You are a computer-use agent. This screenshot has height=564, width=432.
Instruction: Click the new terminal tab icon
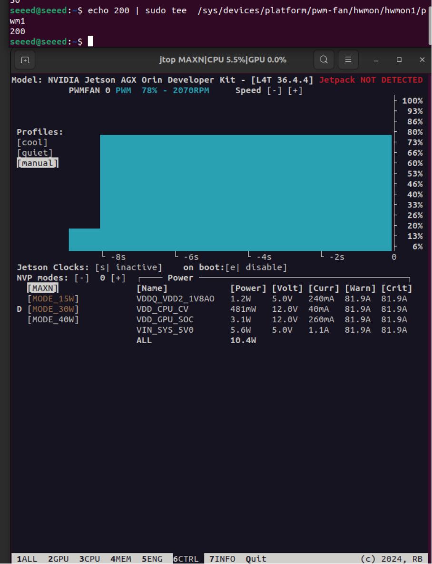pos(25,60)
